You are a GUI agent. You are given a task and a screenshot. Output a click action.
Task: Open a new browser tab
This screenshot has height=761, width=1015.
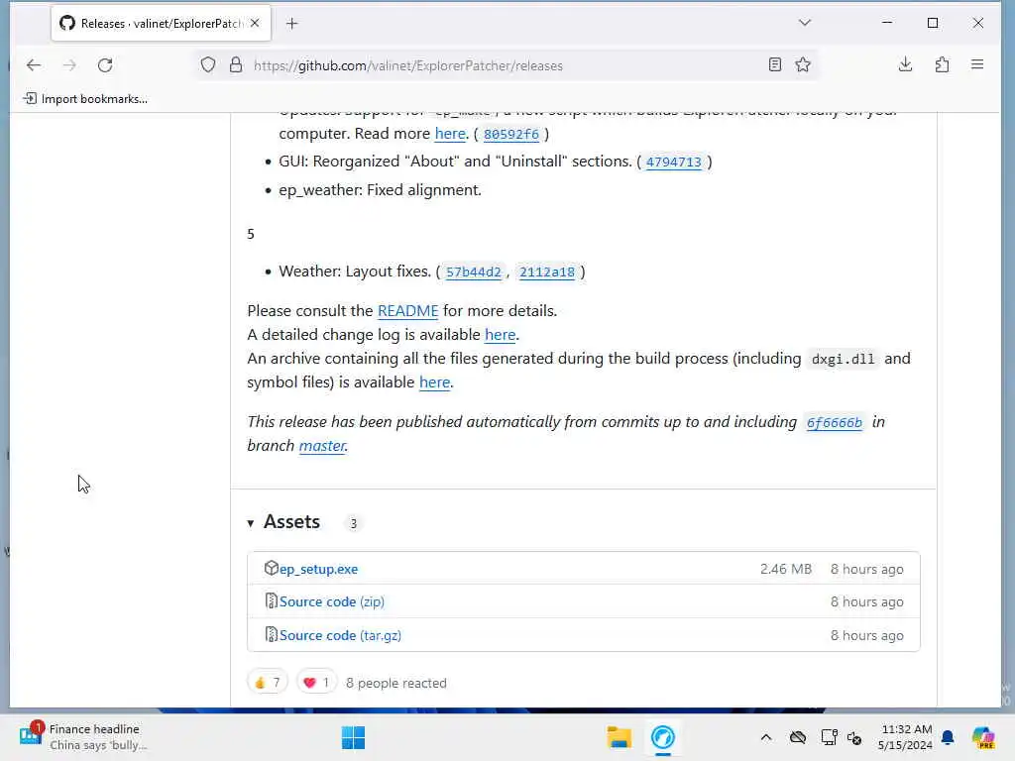tap(292, 24)
